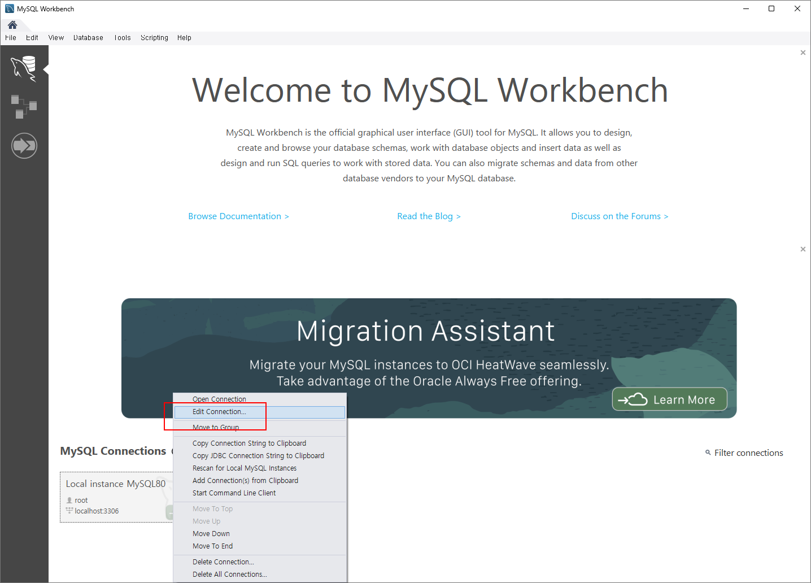Open the Read the Blog link

(x=429, y=216)
